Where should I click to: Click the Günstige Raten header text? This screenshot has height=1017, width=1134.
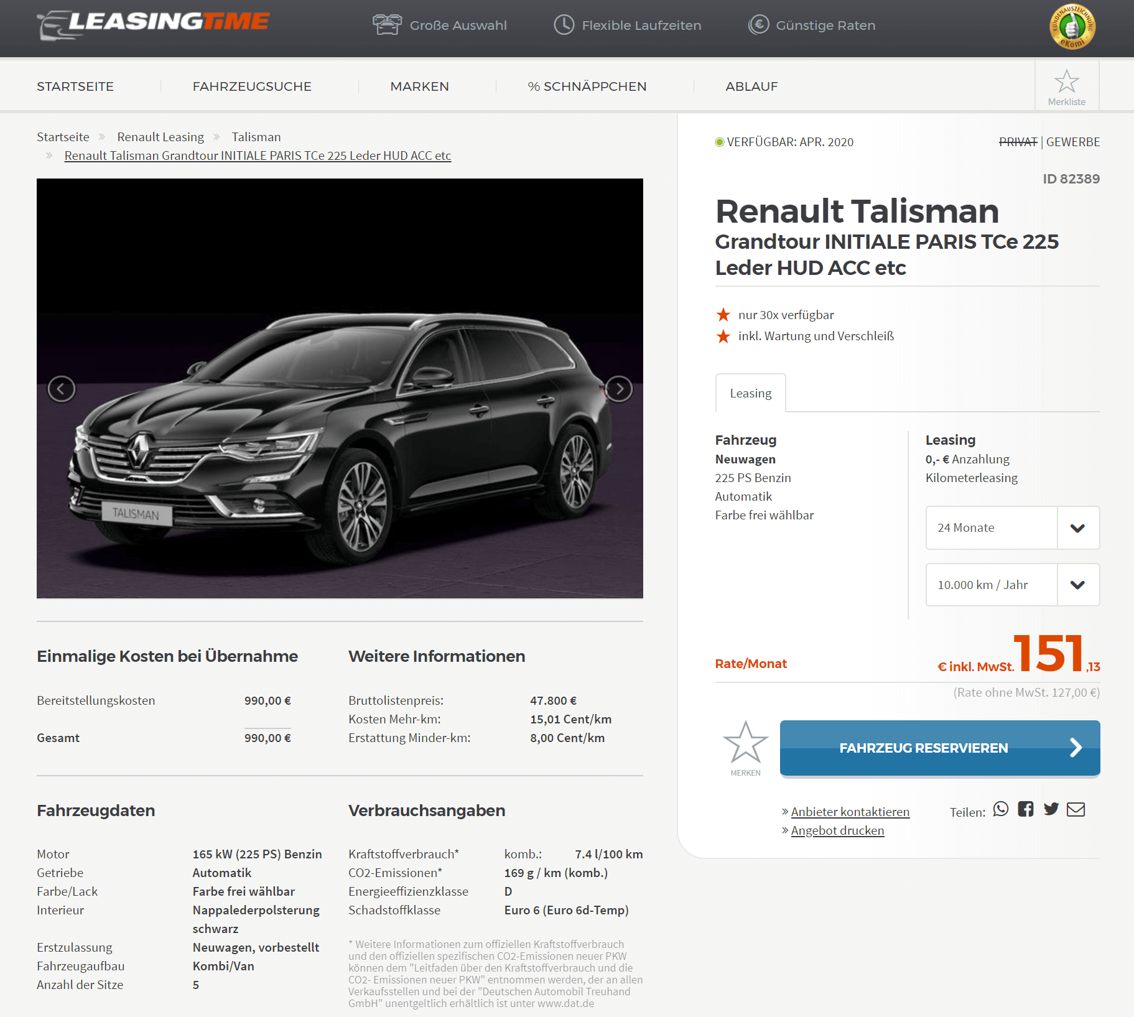[x=825, y=26]
